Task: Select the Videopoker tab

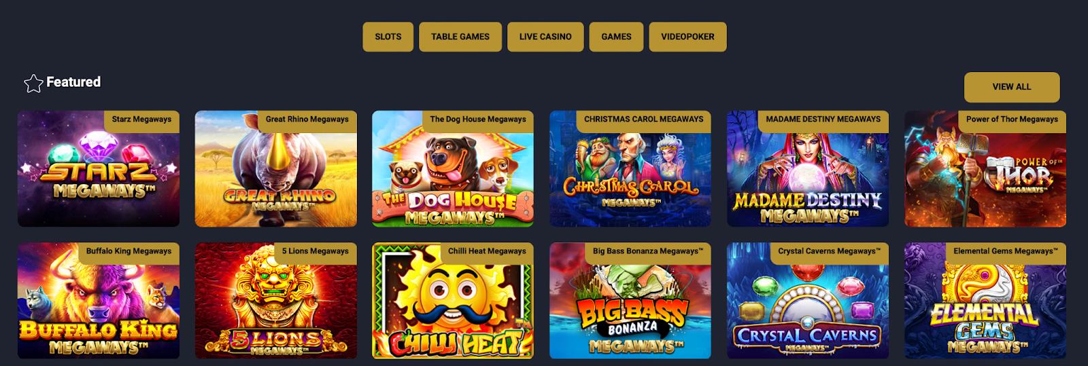Action: pos(687,37)
